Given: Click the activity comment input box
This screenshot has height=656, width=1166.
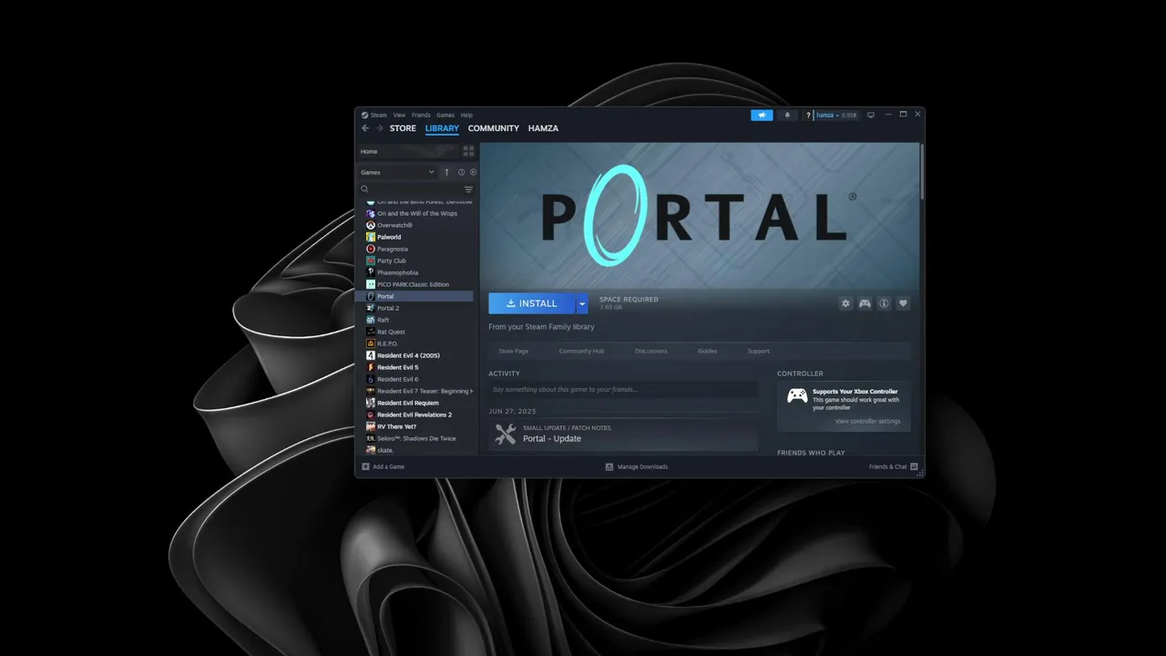Looking at the screenshot, I should (x=623, y=389).
